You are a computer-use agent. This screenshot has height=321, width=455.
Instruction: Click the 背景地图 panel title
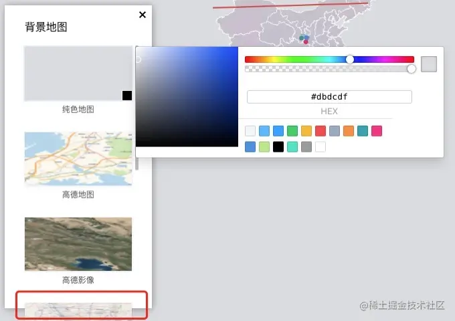pyautogui.click(x=46, y=27)
